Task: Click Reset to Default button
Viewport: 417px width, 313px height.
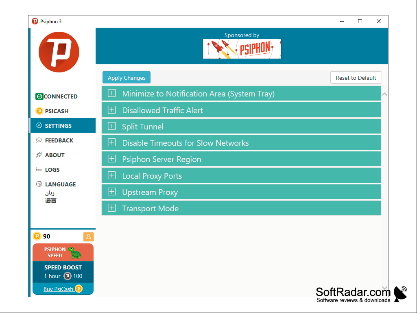Action: point(356,77)
